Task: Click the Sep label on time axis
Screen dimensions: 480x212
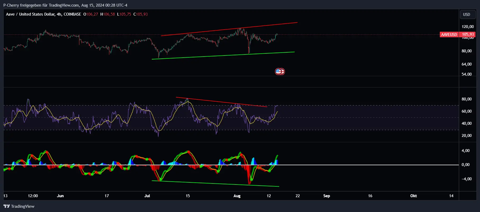Action: (x=327, y=196)
